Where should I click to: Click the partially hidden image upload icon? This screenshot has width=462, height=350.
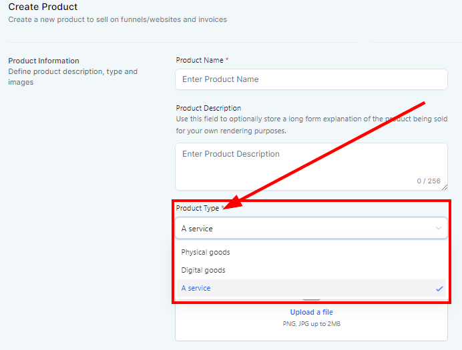coord(311,300)
